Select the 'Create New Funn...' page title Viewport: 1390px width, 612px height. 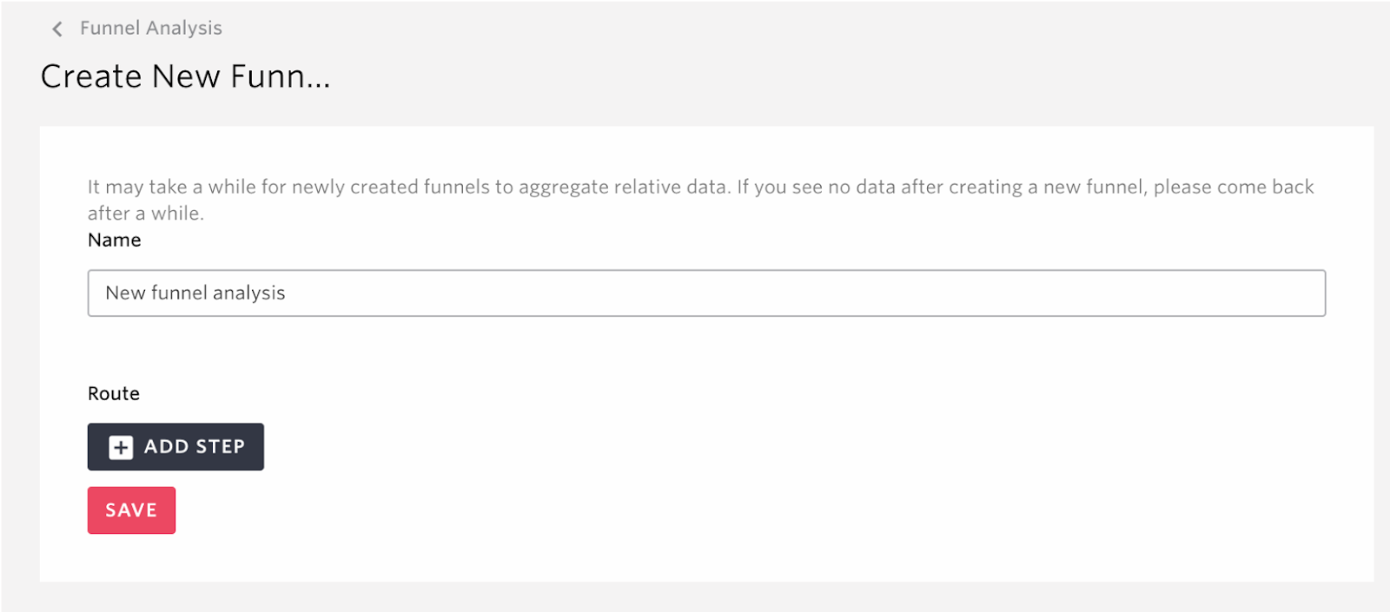click(x=186, y=76)
